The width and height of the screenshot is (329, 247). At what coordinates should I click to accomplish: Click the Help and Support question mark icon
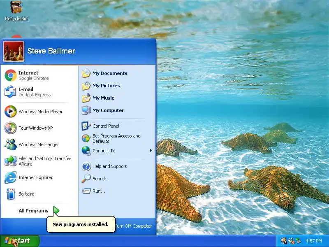(86, 166)
